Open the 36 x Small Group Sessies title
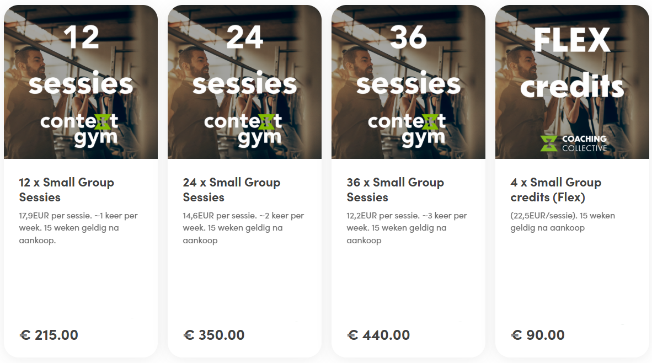Screen dimensions: 652x363 coord(396,190)
